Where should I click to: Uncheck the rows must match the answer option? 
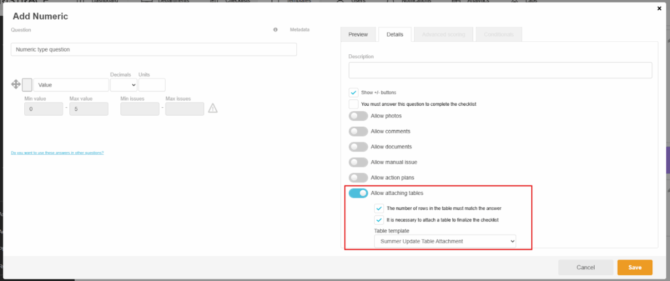[x=379, y=208]
